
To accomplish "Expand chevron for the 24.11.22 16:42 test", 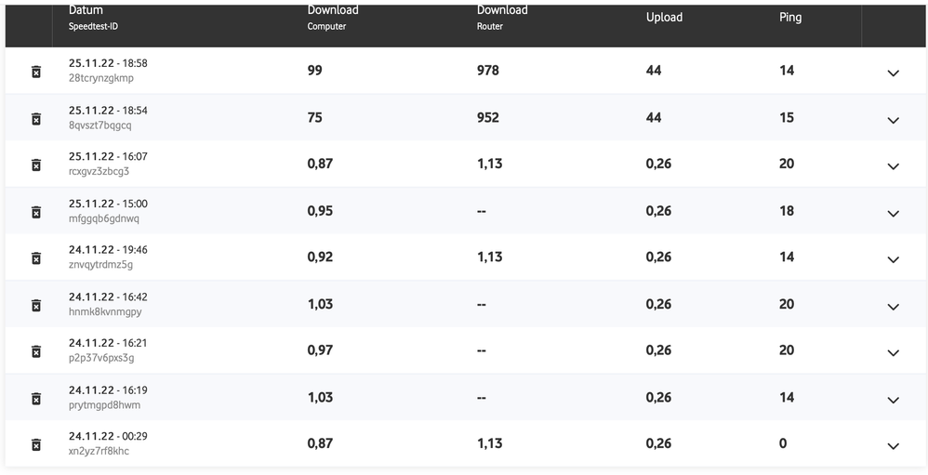I will click(x=893, y=307).
